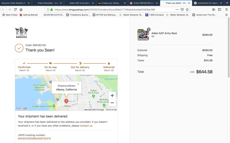Zoom out on the delivery map
This screenshot has width=230, height=143.
coord(112,103)
